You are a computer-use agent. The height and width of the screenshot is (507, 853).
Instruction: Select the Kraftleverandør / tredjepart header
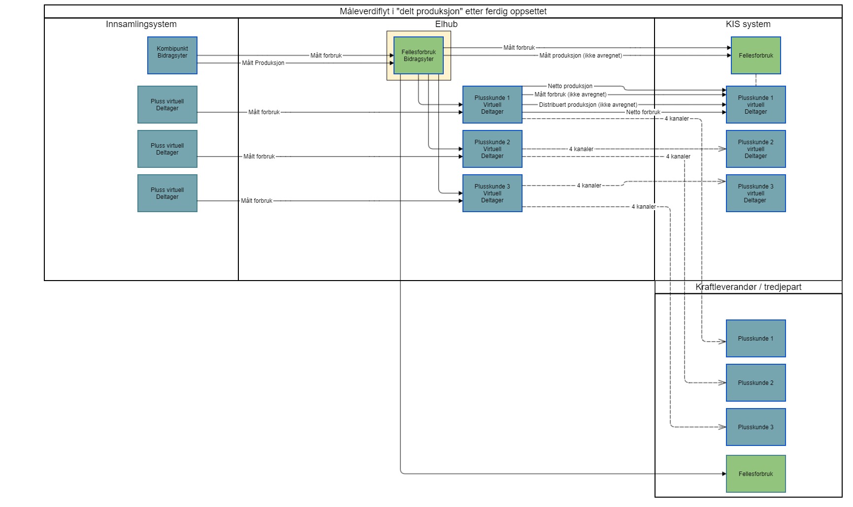pyautogui.click(x=748, y=287)
